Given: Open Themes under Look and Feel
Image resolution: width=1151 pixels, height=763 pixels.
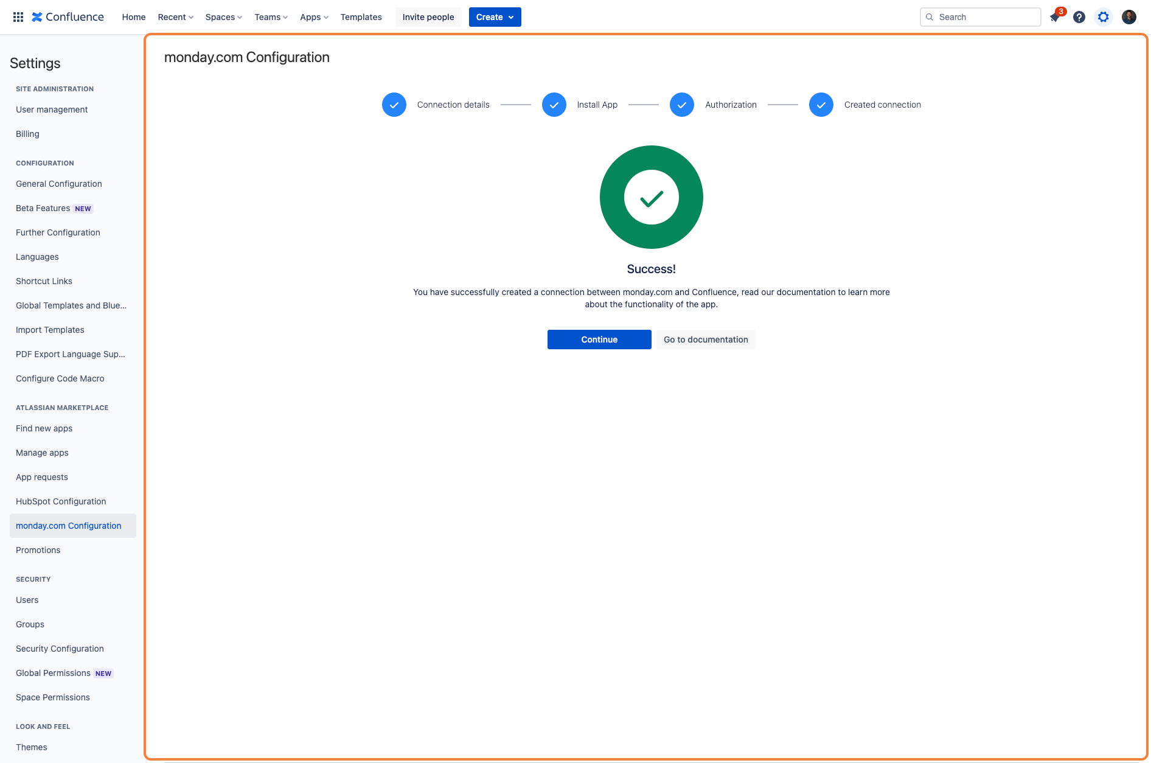Looking at the screenshot, I should coord(73,747).
